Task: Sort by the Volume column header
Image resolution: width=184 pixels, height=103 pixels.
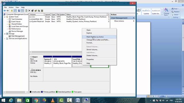Action: (x=37, y=15)
